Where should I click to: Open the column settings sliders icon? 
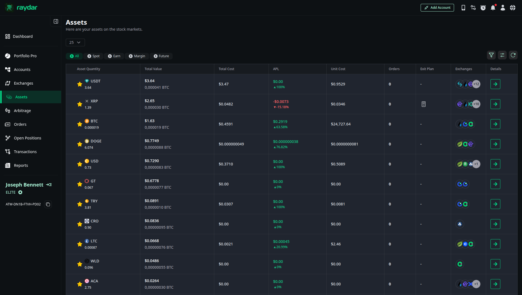point(502,55)
